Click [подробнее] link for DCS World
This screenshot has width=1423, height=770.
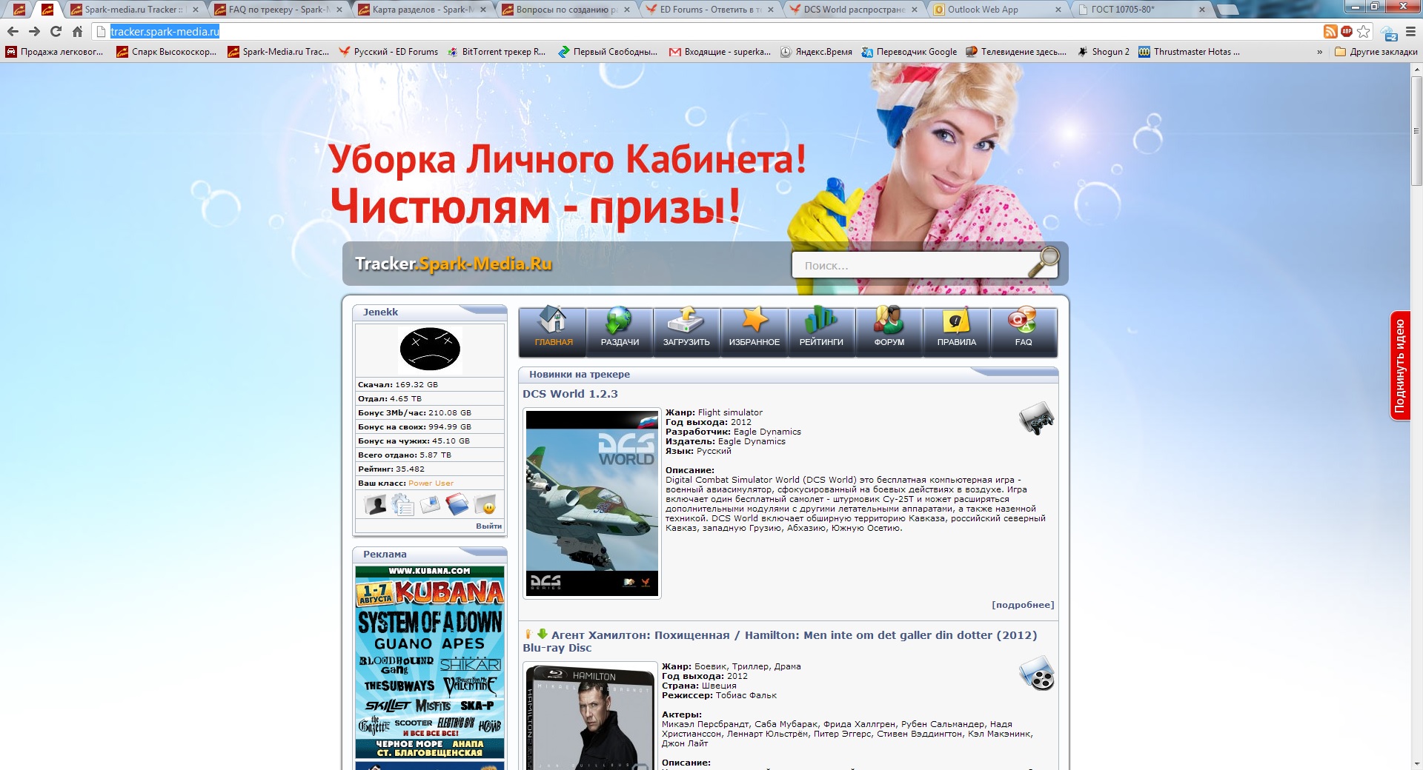(x=1023, y=605)
